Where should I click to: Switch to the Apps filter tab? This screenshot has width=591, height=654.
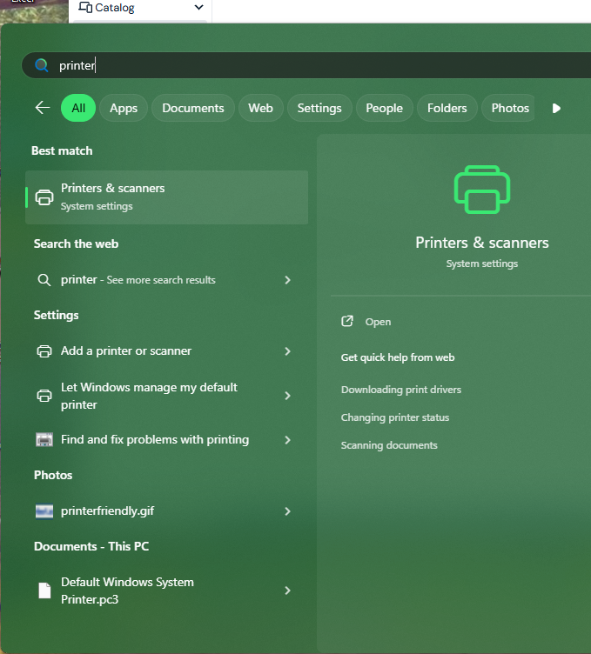124,108
